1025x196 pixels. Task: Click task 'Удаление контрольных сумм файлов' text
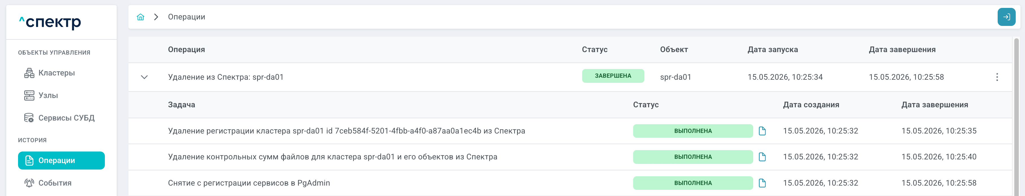[x=333, y=157]
